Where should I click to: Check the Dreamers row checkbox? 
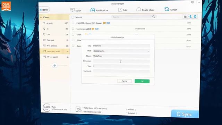coord(73,34)
